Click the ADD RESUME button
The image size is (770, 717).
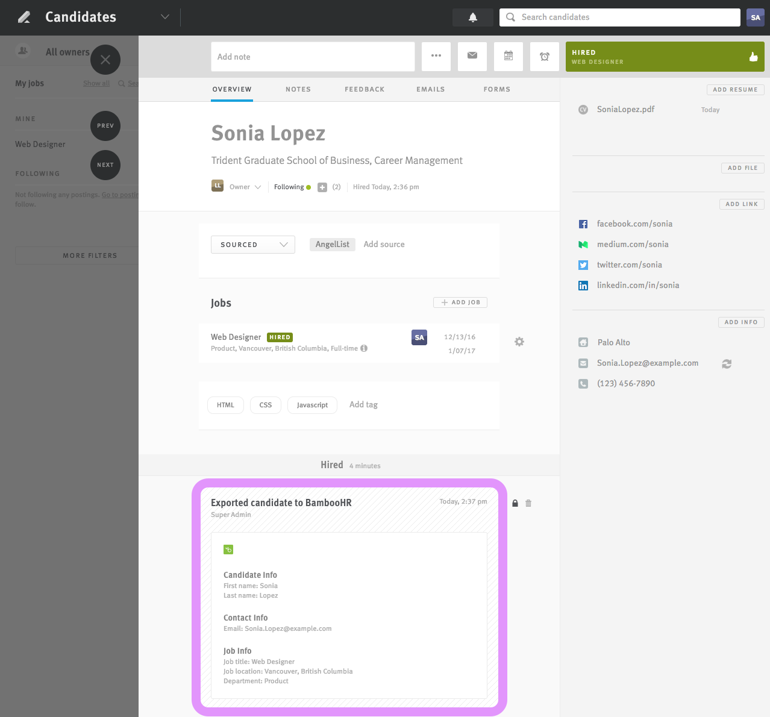pos(736,90)
